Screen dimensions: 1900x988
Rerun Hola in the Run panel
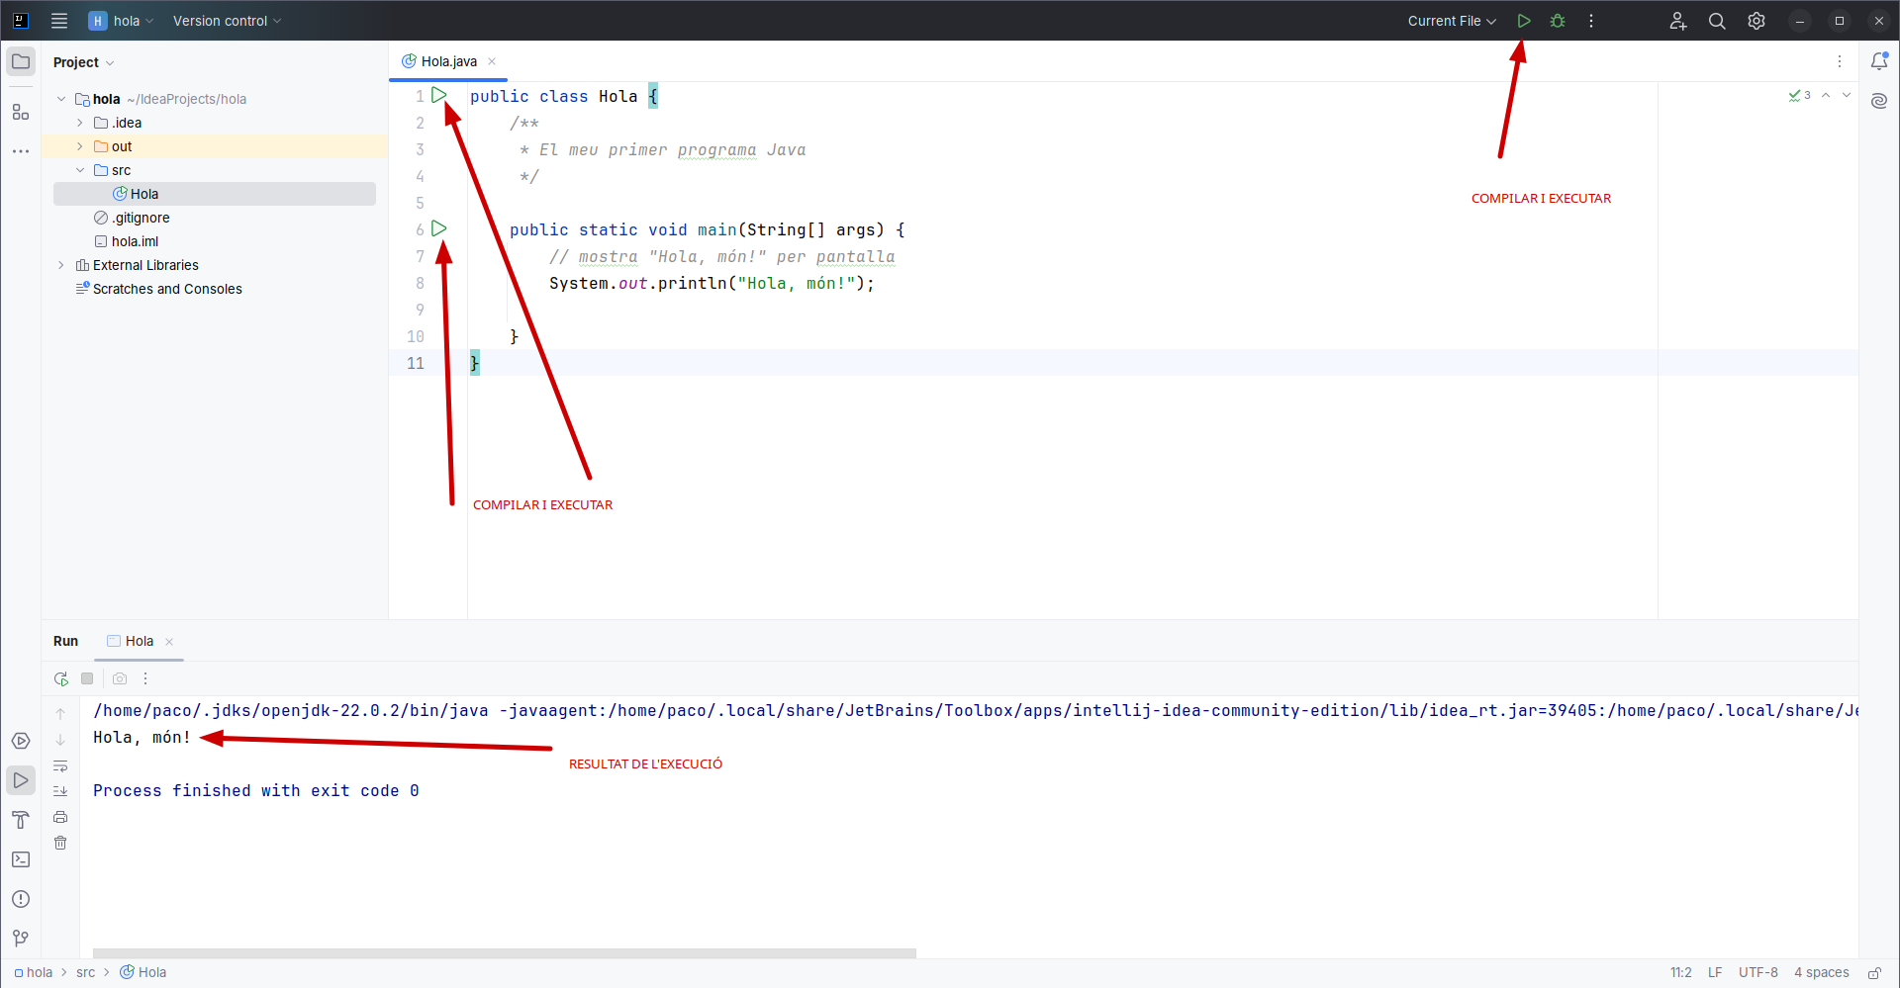tap(61, 678)
